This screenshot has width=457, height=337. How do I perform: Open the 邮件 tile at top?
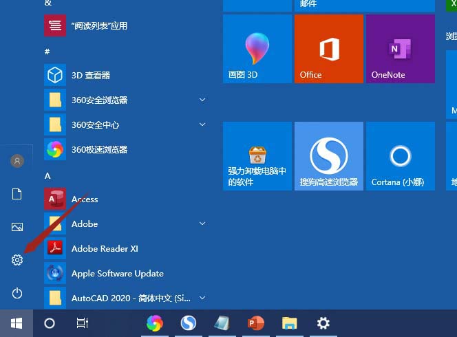tap(365, 6)
